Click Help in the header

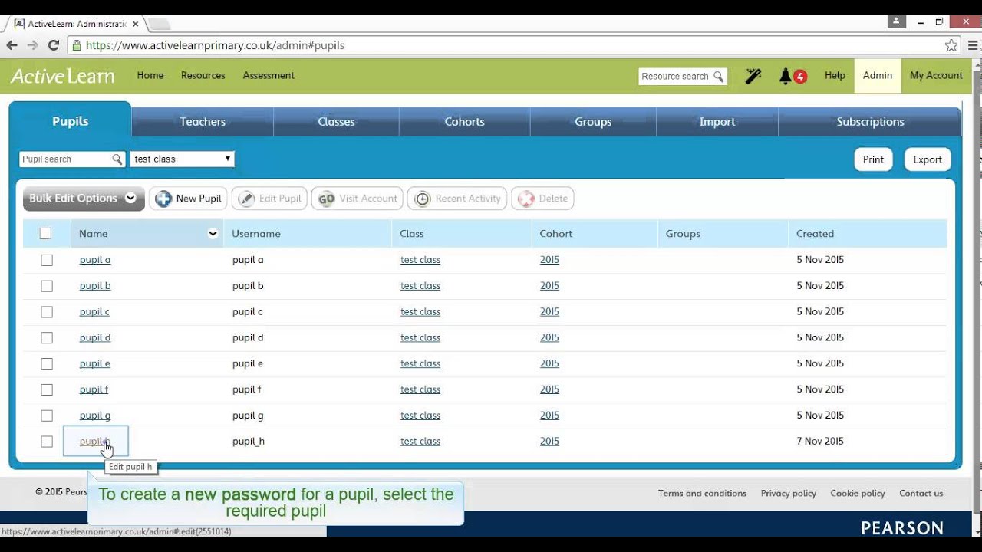pos(835,76)
